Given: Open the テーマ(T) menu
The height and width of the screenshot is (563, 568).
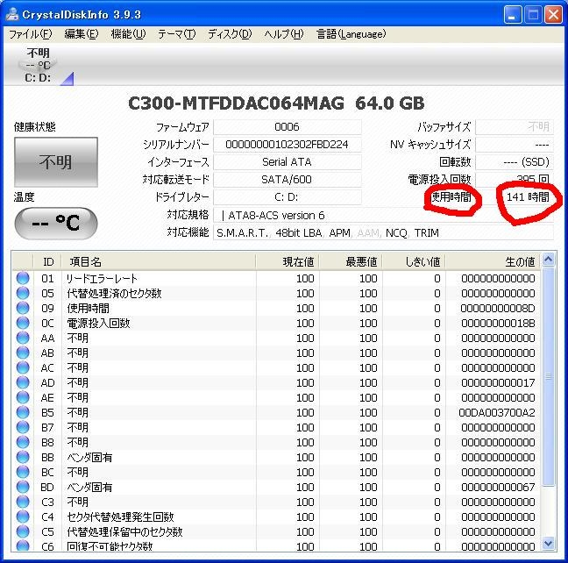Looking at the screenshot, I should (x=177, y=34).
